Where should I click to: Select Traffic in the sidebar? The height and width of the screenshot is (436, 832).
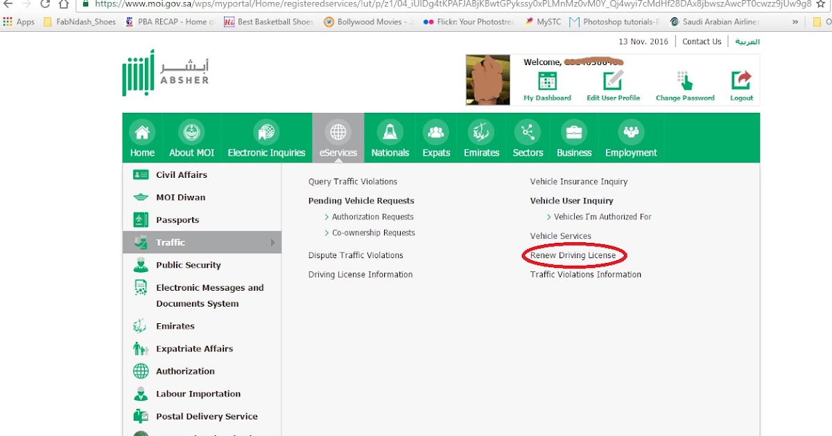202,242
